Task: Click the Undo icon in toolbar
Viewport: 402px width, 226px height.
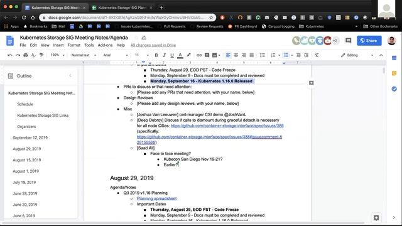Action: click(x=10, y=55)
